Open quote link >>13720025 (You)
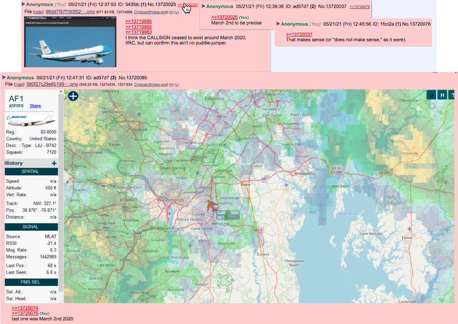This screenshot has width=458, height=324. tap(224, 17)
